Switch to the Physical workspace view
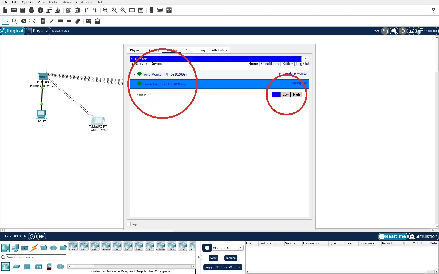The height and width of the screenshot is (274, 439). point(38,31)
